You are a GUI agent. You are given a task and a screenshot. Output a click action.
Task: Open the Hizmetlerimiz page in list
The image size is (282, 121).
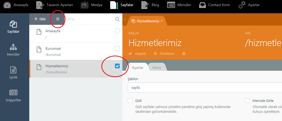tap(76, 69)
